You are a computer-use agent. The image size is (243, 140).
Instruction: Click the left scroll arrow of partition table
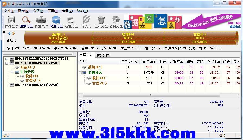(x=80, y=95)
